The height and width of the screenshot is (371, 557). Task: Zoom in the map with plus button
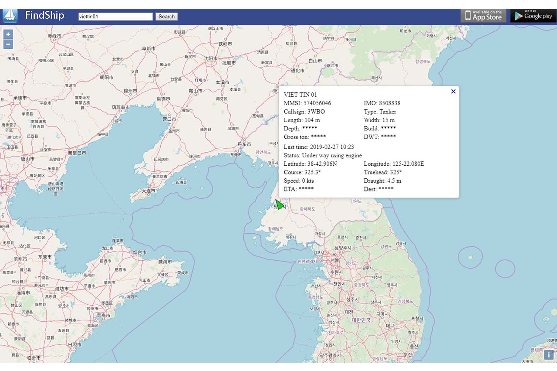click(x=8, y=34)
